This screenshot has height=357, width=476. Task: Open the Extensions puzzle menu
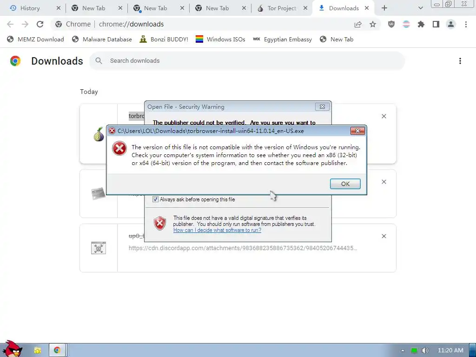[421, 24]
